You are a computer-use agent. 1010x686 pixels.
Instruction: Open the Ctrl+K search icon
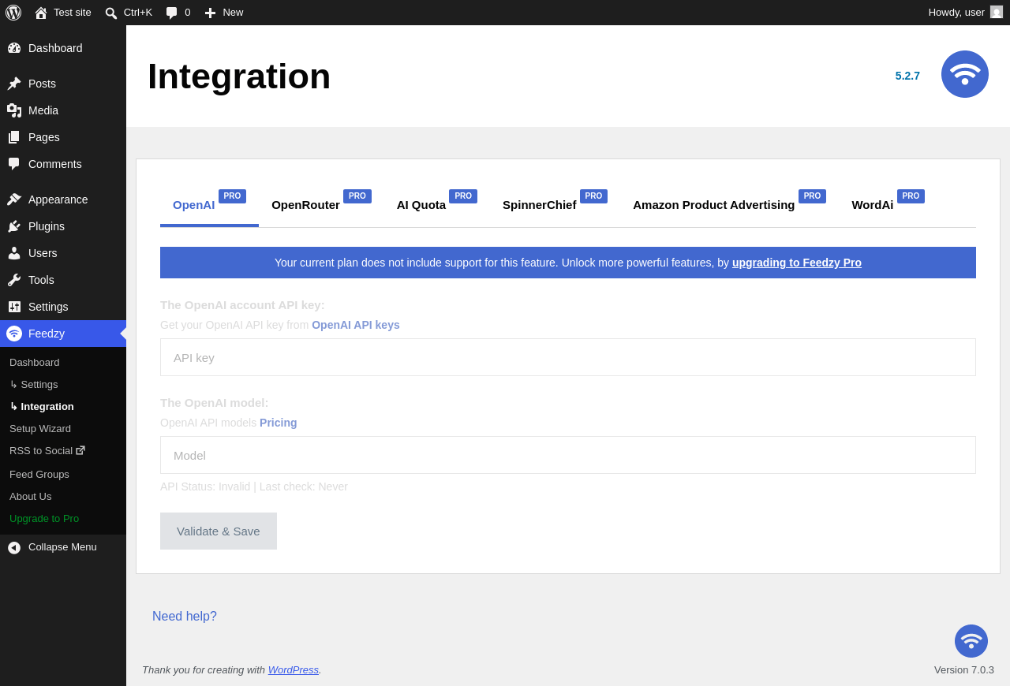[111, 13]
